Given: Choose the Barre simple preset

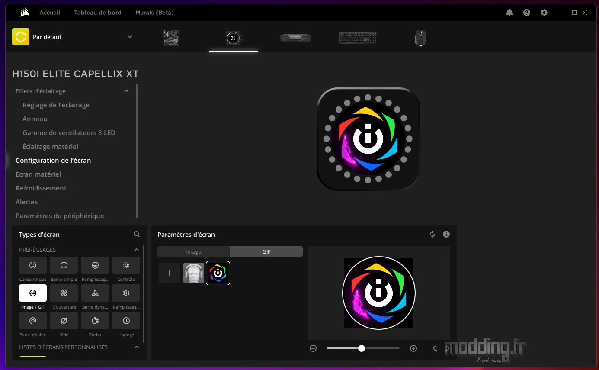Looking at the screenshot, I should coord(64,265).
